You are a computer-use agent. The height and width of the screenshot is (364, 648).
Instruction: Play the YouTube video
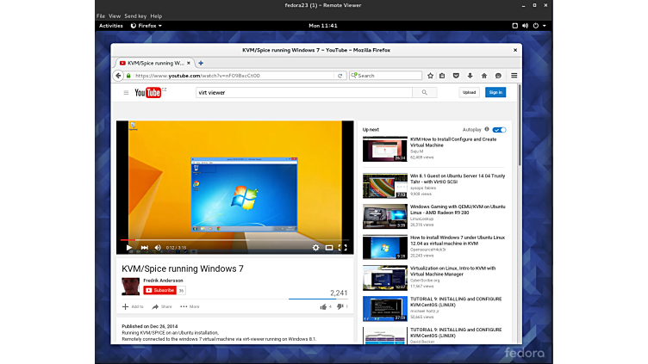tap(129, 247)
